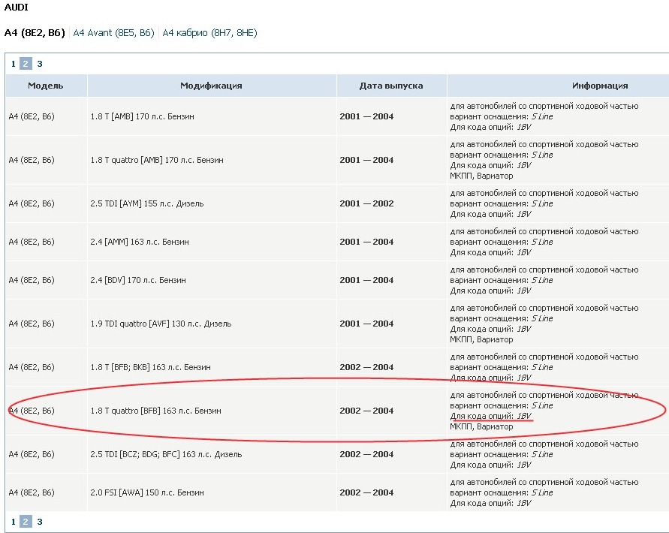This screenshot has height=533, width=669.
Task: Select the A4 (8E2, B6) model tab
Action: [x=35, y=33]
